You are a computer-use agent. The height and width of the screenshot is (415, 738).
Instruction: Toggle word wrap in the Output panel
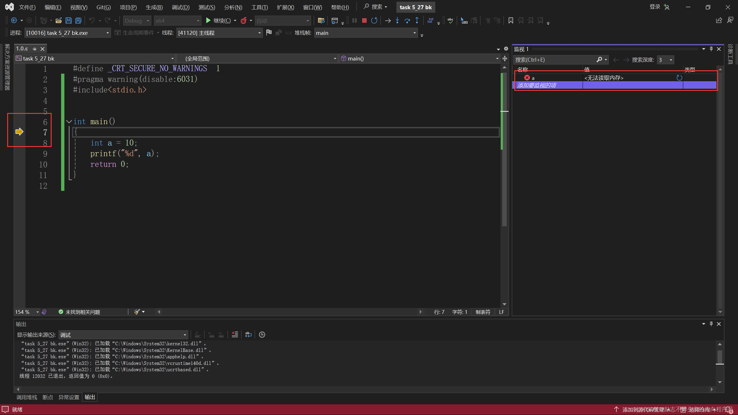tap(248, 335)
